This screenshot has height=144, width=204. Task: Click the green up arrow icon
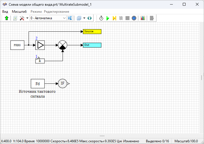point(7,18)
